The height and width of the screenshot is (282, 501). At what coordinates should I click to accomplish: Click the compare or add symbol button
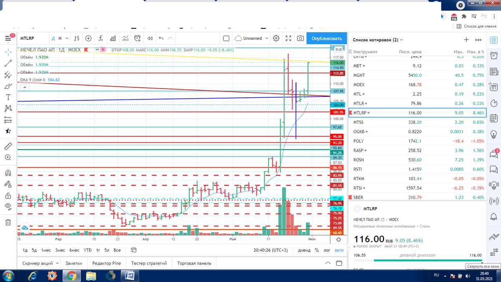(89, 38)
